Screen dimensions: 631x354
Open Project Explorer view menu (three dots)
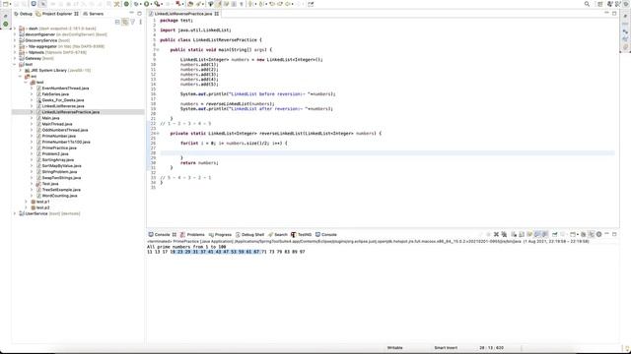140,22
